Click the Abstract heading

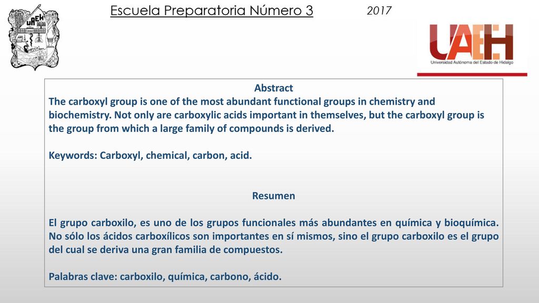tap(274, 88)
